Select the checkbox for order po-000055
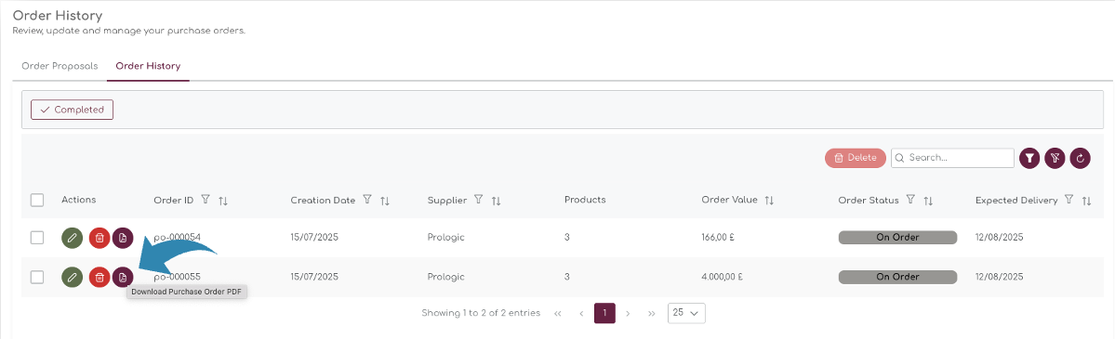Viewport: 1115px width, 339px height. (x=37, y=277)
